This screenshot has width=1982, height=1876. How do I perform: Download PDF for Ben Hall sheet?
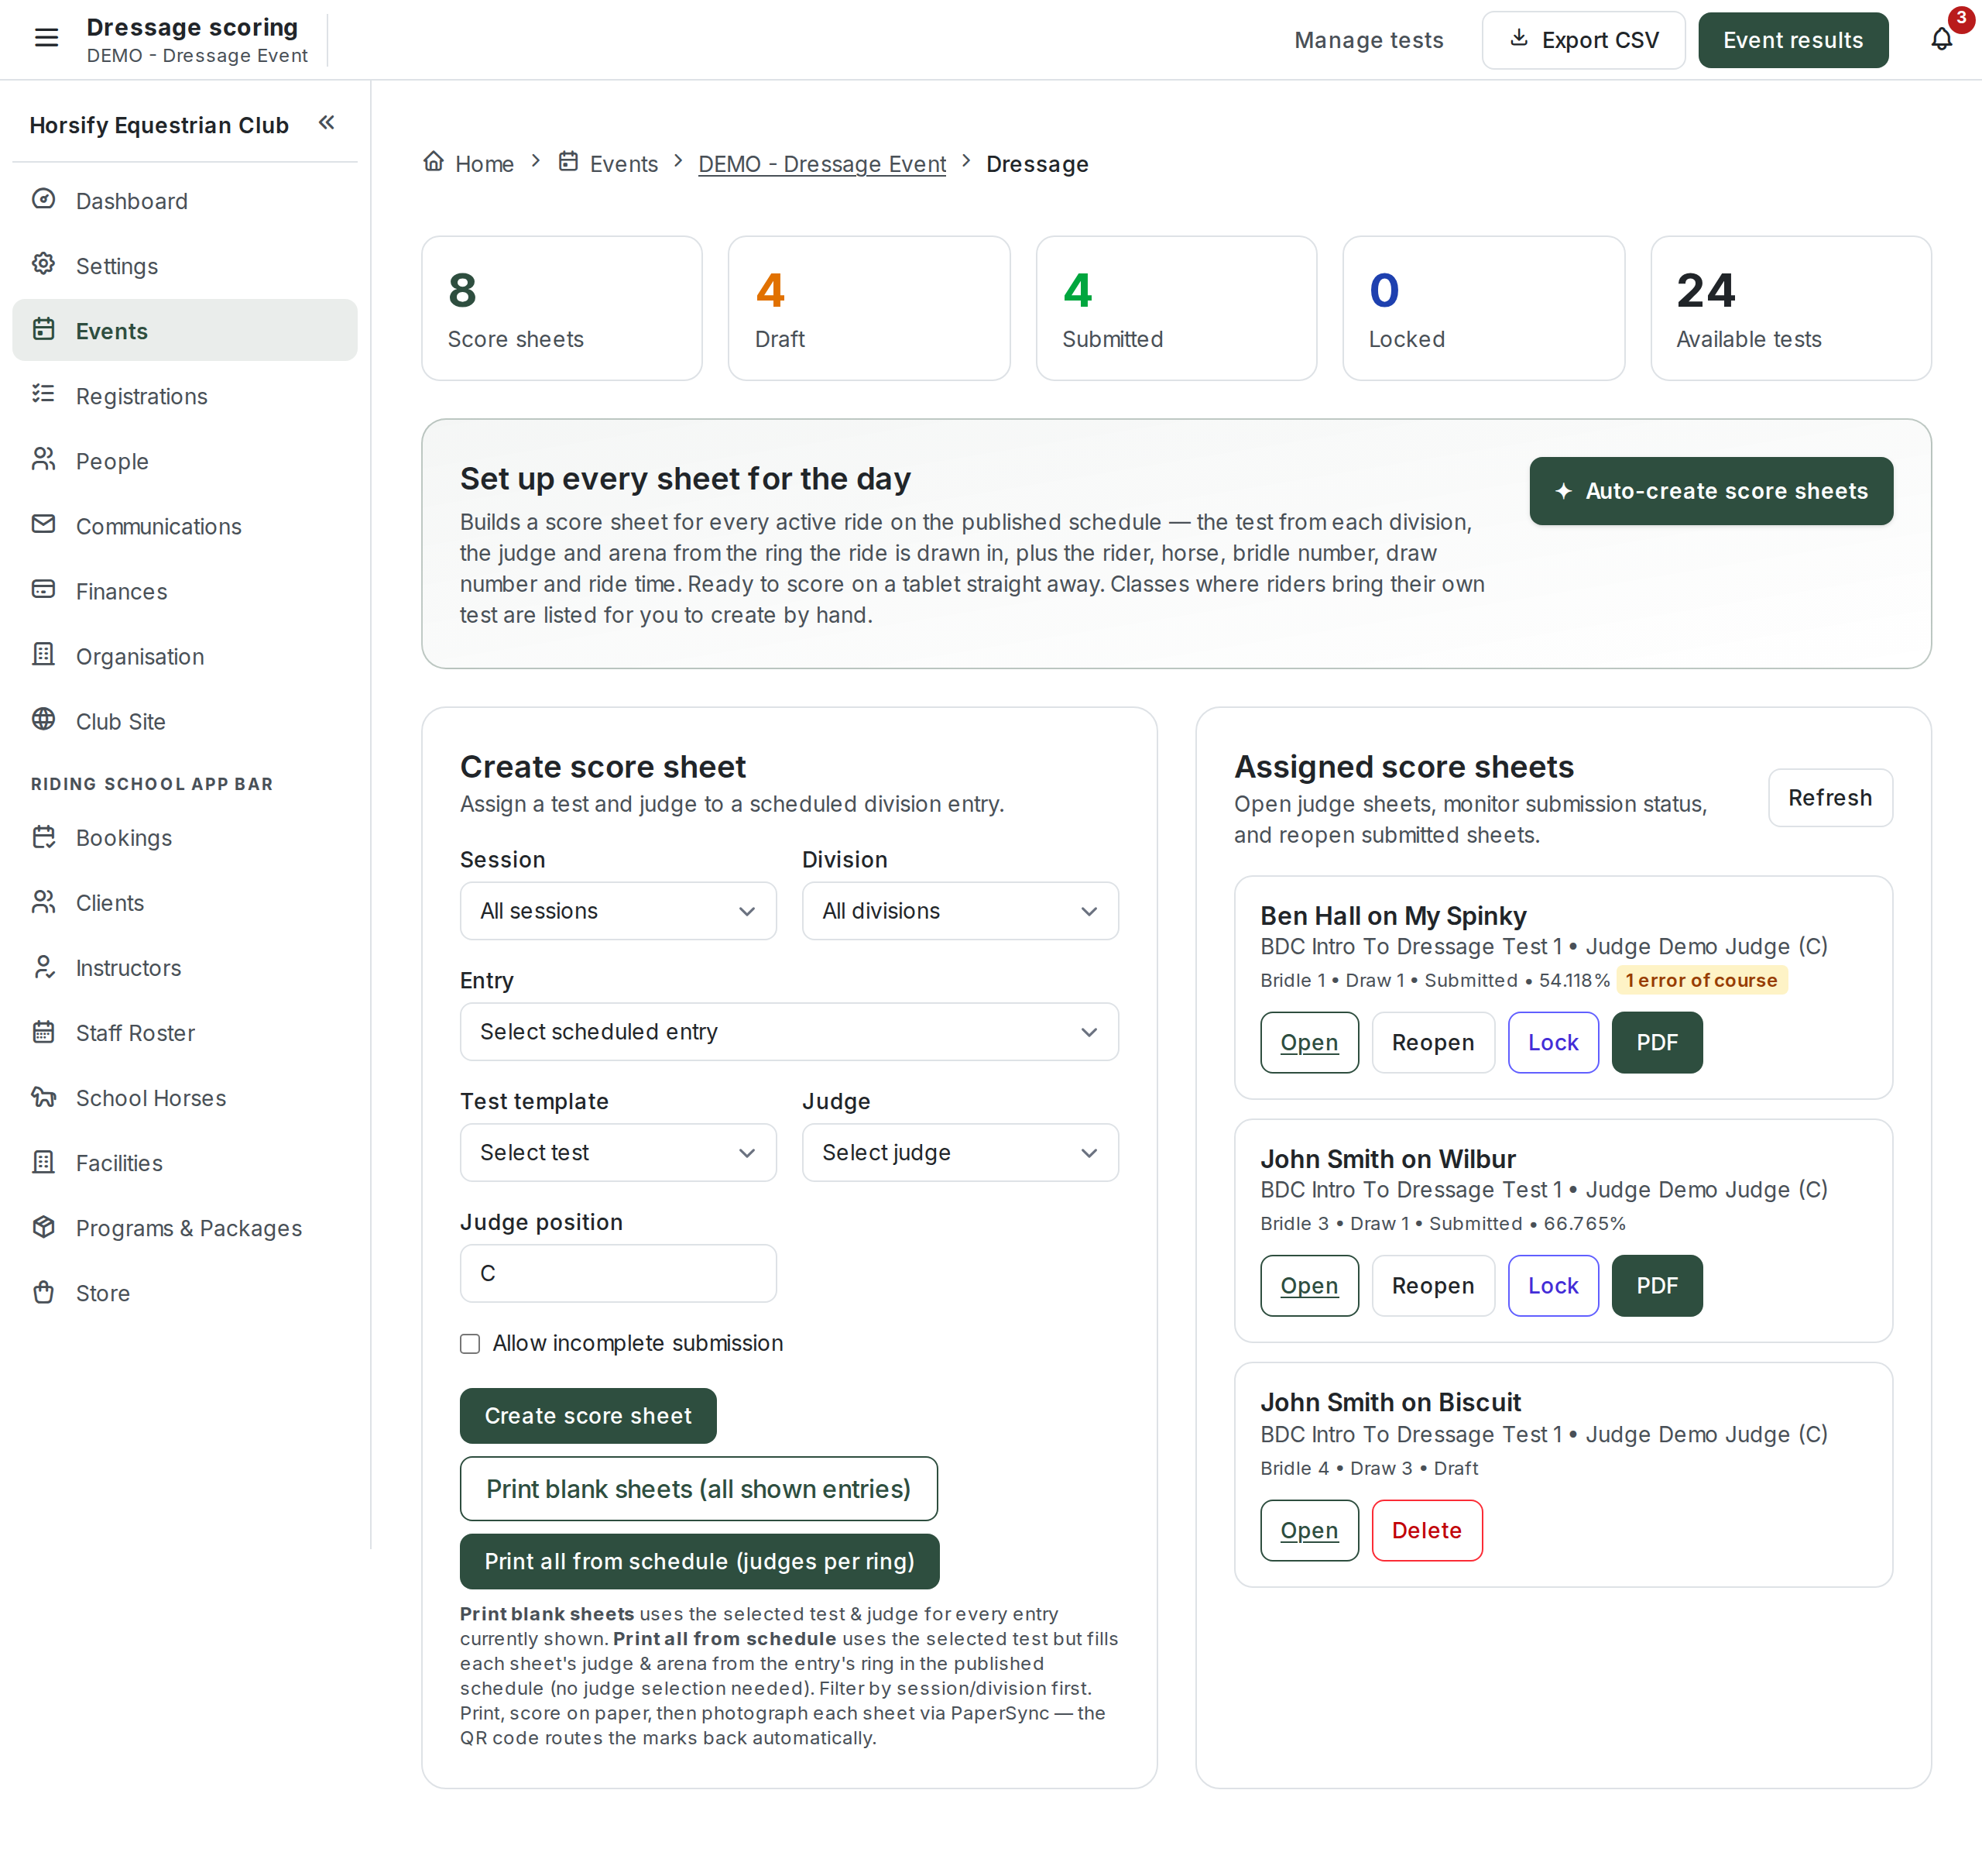(1656, 1043)
